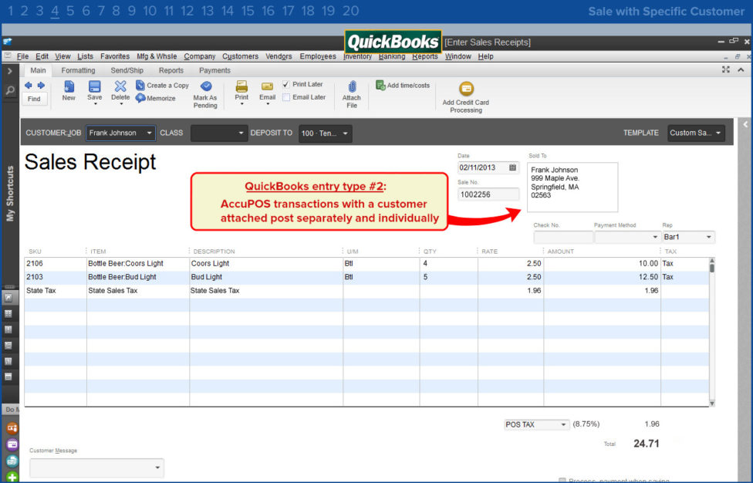Click the teal sidebar shortcut icon
The height and width of the screenshot is (483, 753).
(x=12, y=461)
